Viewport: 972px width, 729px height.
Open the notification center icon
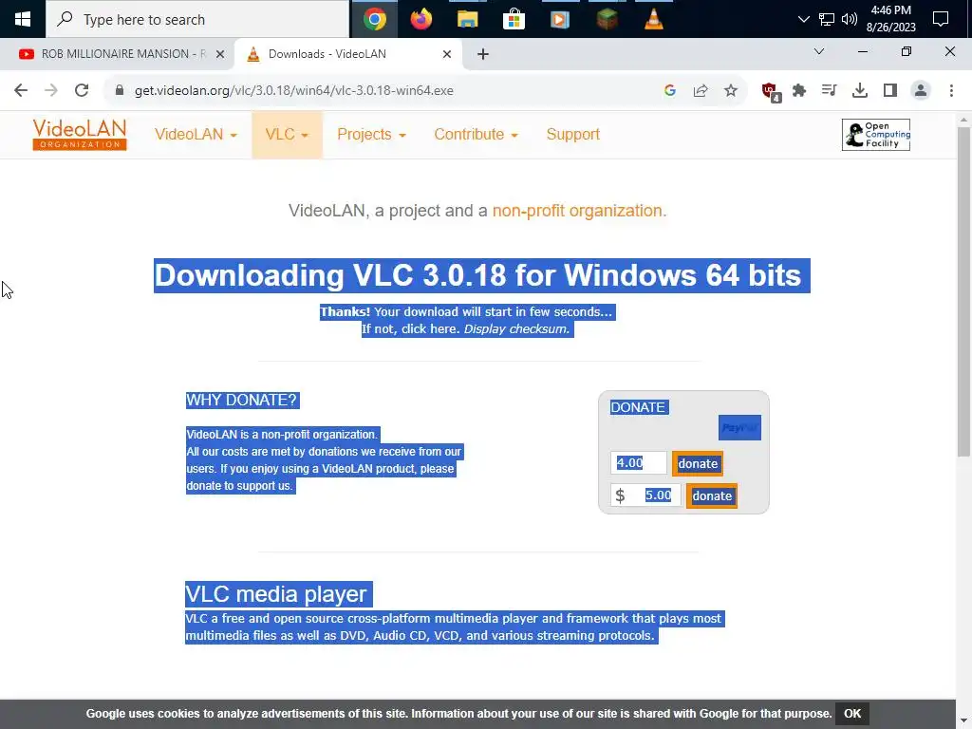point(941,19)
